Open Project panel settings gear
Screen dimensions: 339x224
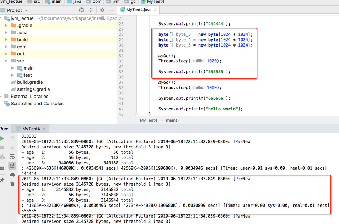pos(102,10)
